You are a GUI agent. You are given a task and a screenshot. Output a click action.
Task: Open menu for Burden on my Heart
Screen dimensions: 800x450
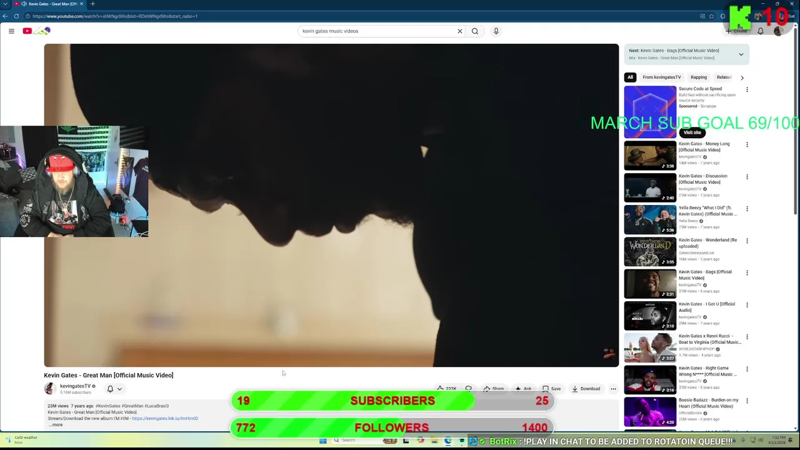point(747,401)
